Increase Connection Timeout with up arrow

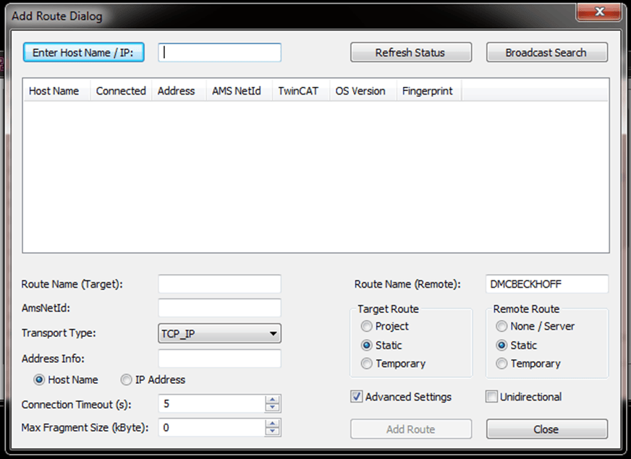[272, 400]
